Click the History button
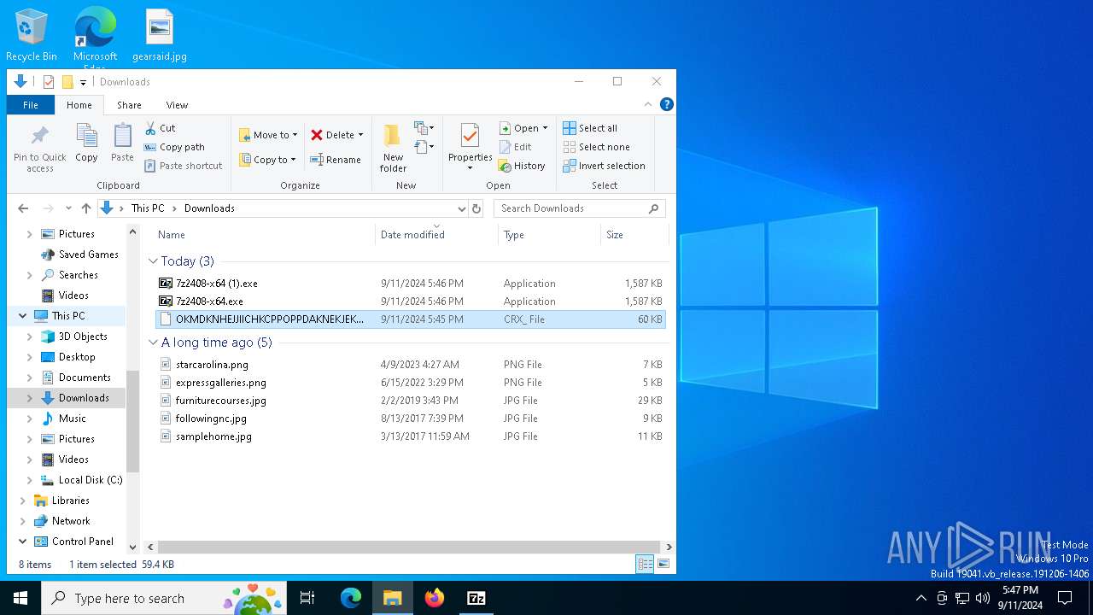 (522, 166)
